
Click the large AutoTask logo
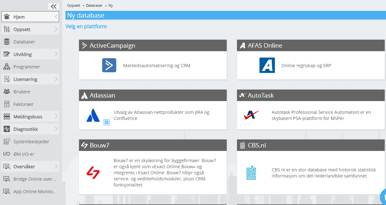point(251,115)
